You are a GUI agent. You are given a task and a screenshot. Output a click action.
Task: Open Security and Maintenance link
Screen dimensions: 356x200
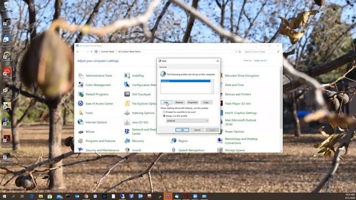point(102,150)
